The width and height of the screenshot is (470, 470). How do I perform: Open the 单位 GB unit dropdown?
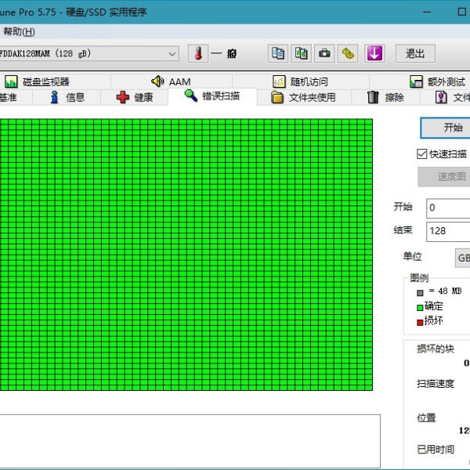[x=462, y=258]
